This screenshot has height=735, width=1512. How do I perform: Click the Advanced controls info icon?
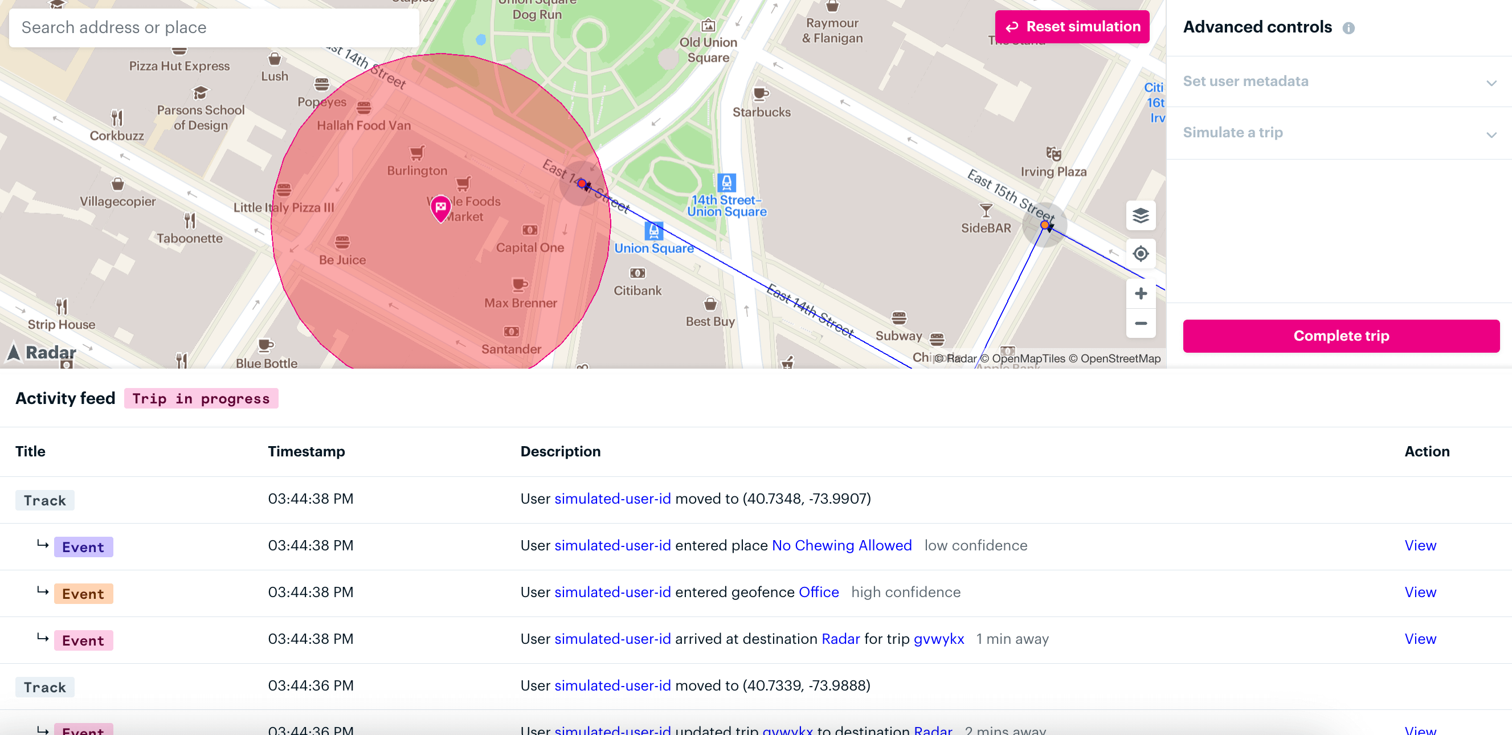(x=1348, y=27)
